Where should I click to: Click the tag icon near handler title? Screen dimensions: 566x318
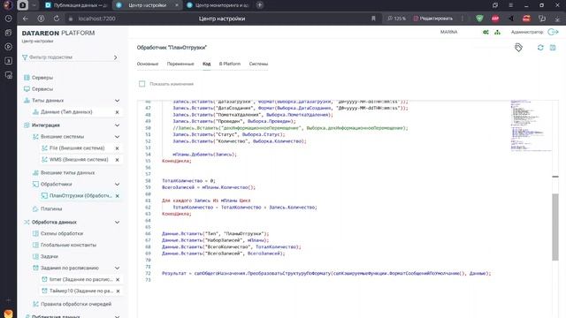click(518, 48)
